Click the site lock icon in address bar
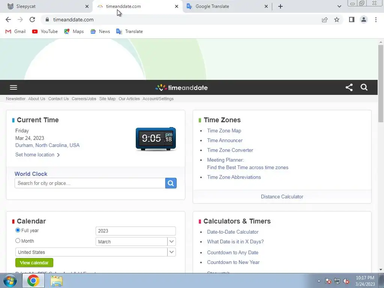Viewport: 384px width, 288px height. [x=47, y=19]
